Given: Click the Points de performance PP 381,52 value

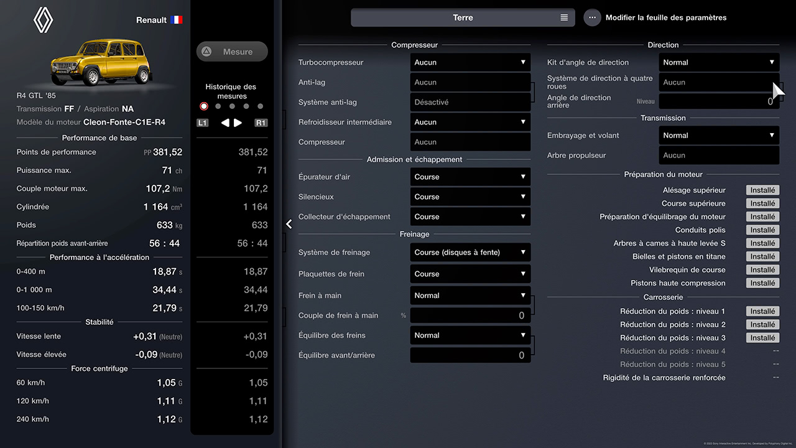Looking at the screenshot, I should coord(163,152).
